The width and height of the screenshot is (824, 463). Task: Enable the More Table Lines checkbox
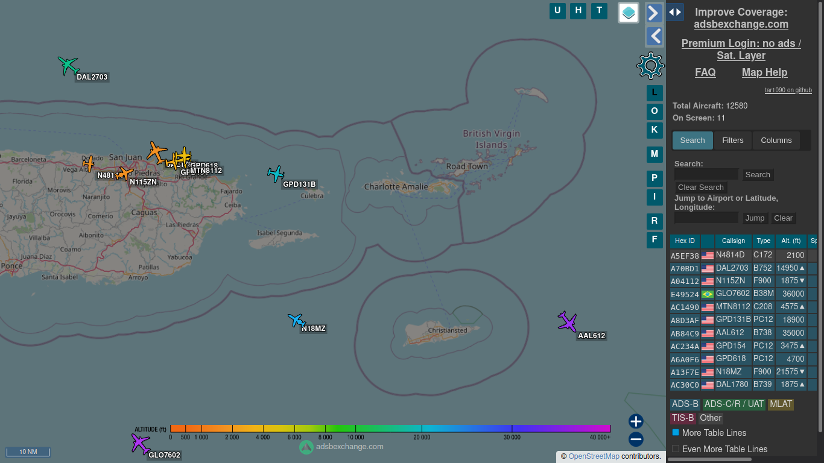[676, 433]
